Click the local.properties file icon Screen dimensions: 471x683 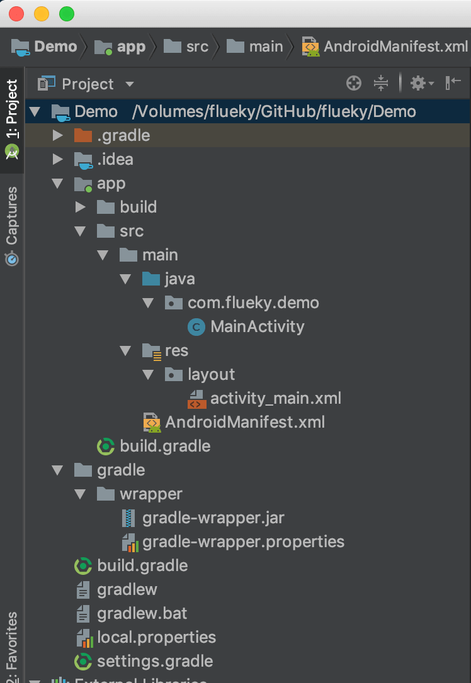pyautogui.click(x=84, y=638)
